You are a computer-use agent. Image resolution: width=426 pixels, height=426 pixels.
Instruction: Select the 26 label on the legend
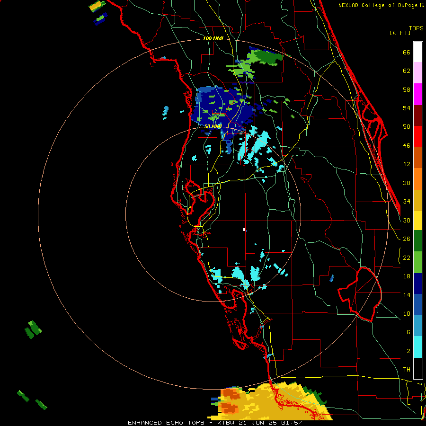(407, 239)
